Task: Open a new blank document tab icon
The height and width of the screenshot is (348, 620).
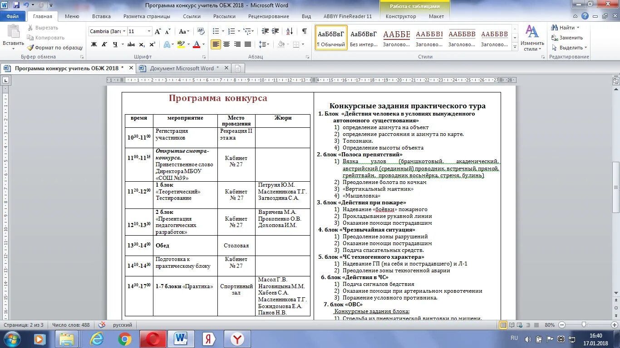Action: [x=238, y=68]
